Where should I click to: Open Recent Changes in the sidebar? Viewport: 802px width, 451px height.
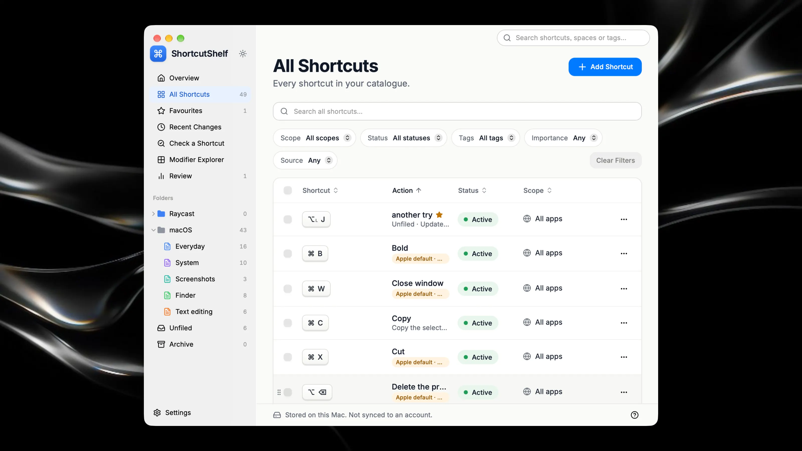[x=200, y=127]
